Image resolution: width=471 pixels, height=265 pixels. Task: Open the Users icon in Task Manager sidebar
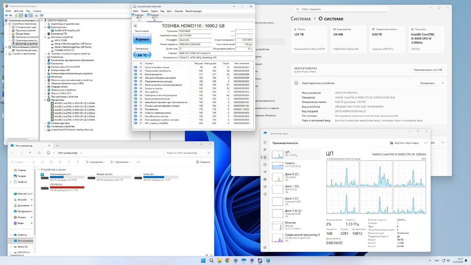265,179
